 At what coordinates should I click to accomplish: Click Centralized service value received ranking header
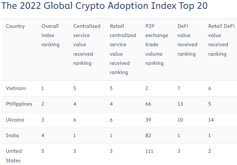pyautogui.click(x=87, y=44)
